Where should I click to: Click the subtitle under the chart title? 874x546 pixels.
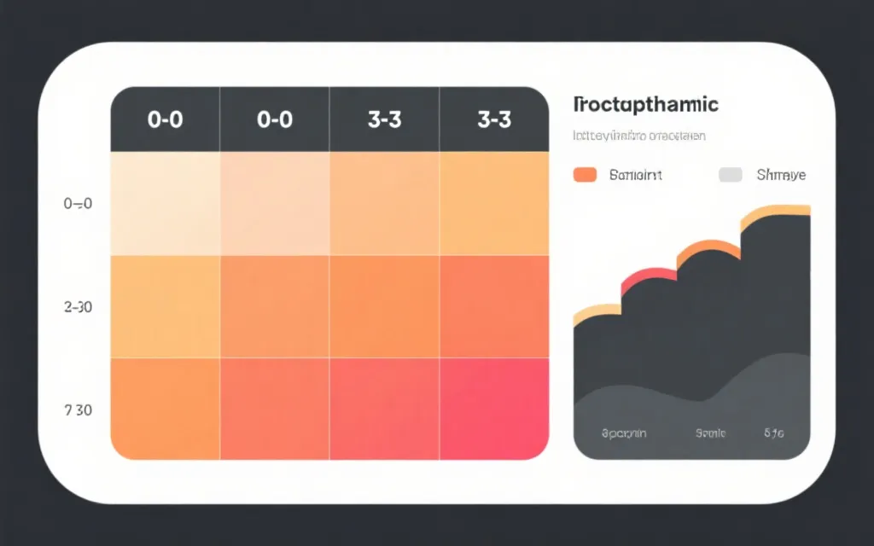(x=638, y=136)
